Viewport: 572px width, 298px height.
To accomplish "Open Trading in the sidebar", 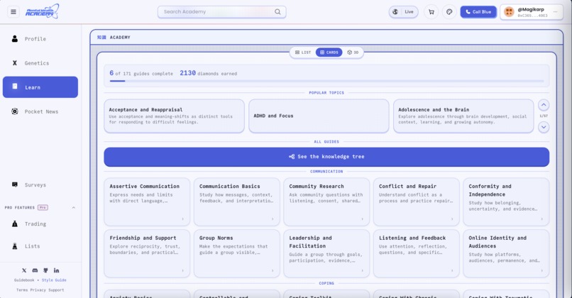I will 40,224.
